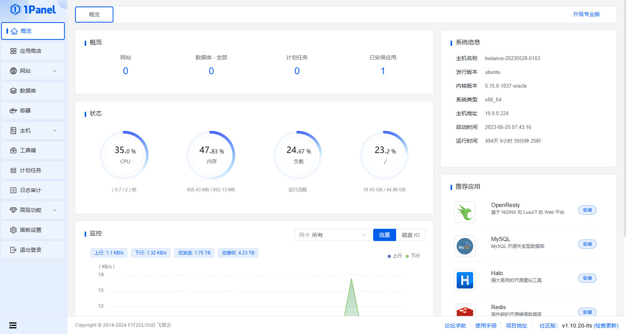The image size is (626, 334).
Task: Click the 已安装应用 count 1
Action: [x=383, y=71]
